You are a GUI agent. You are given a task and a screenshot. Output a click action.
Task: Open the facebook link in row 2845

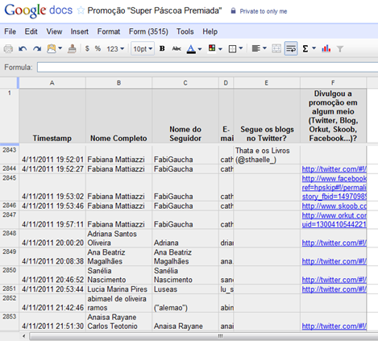click(x=334, y=187)
